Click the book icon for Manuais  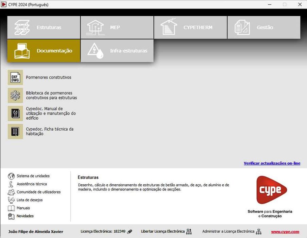pyautogui.click(x=11, y=208)
